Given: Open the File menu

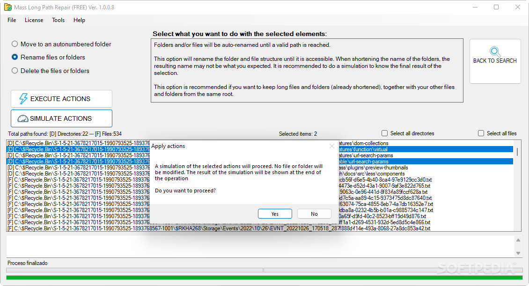Looking at the screenshot, I should click(12, 20).
